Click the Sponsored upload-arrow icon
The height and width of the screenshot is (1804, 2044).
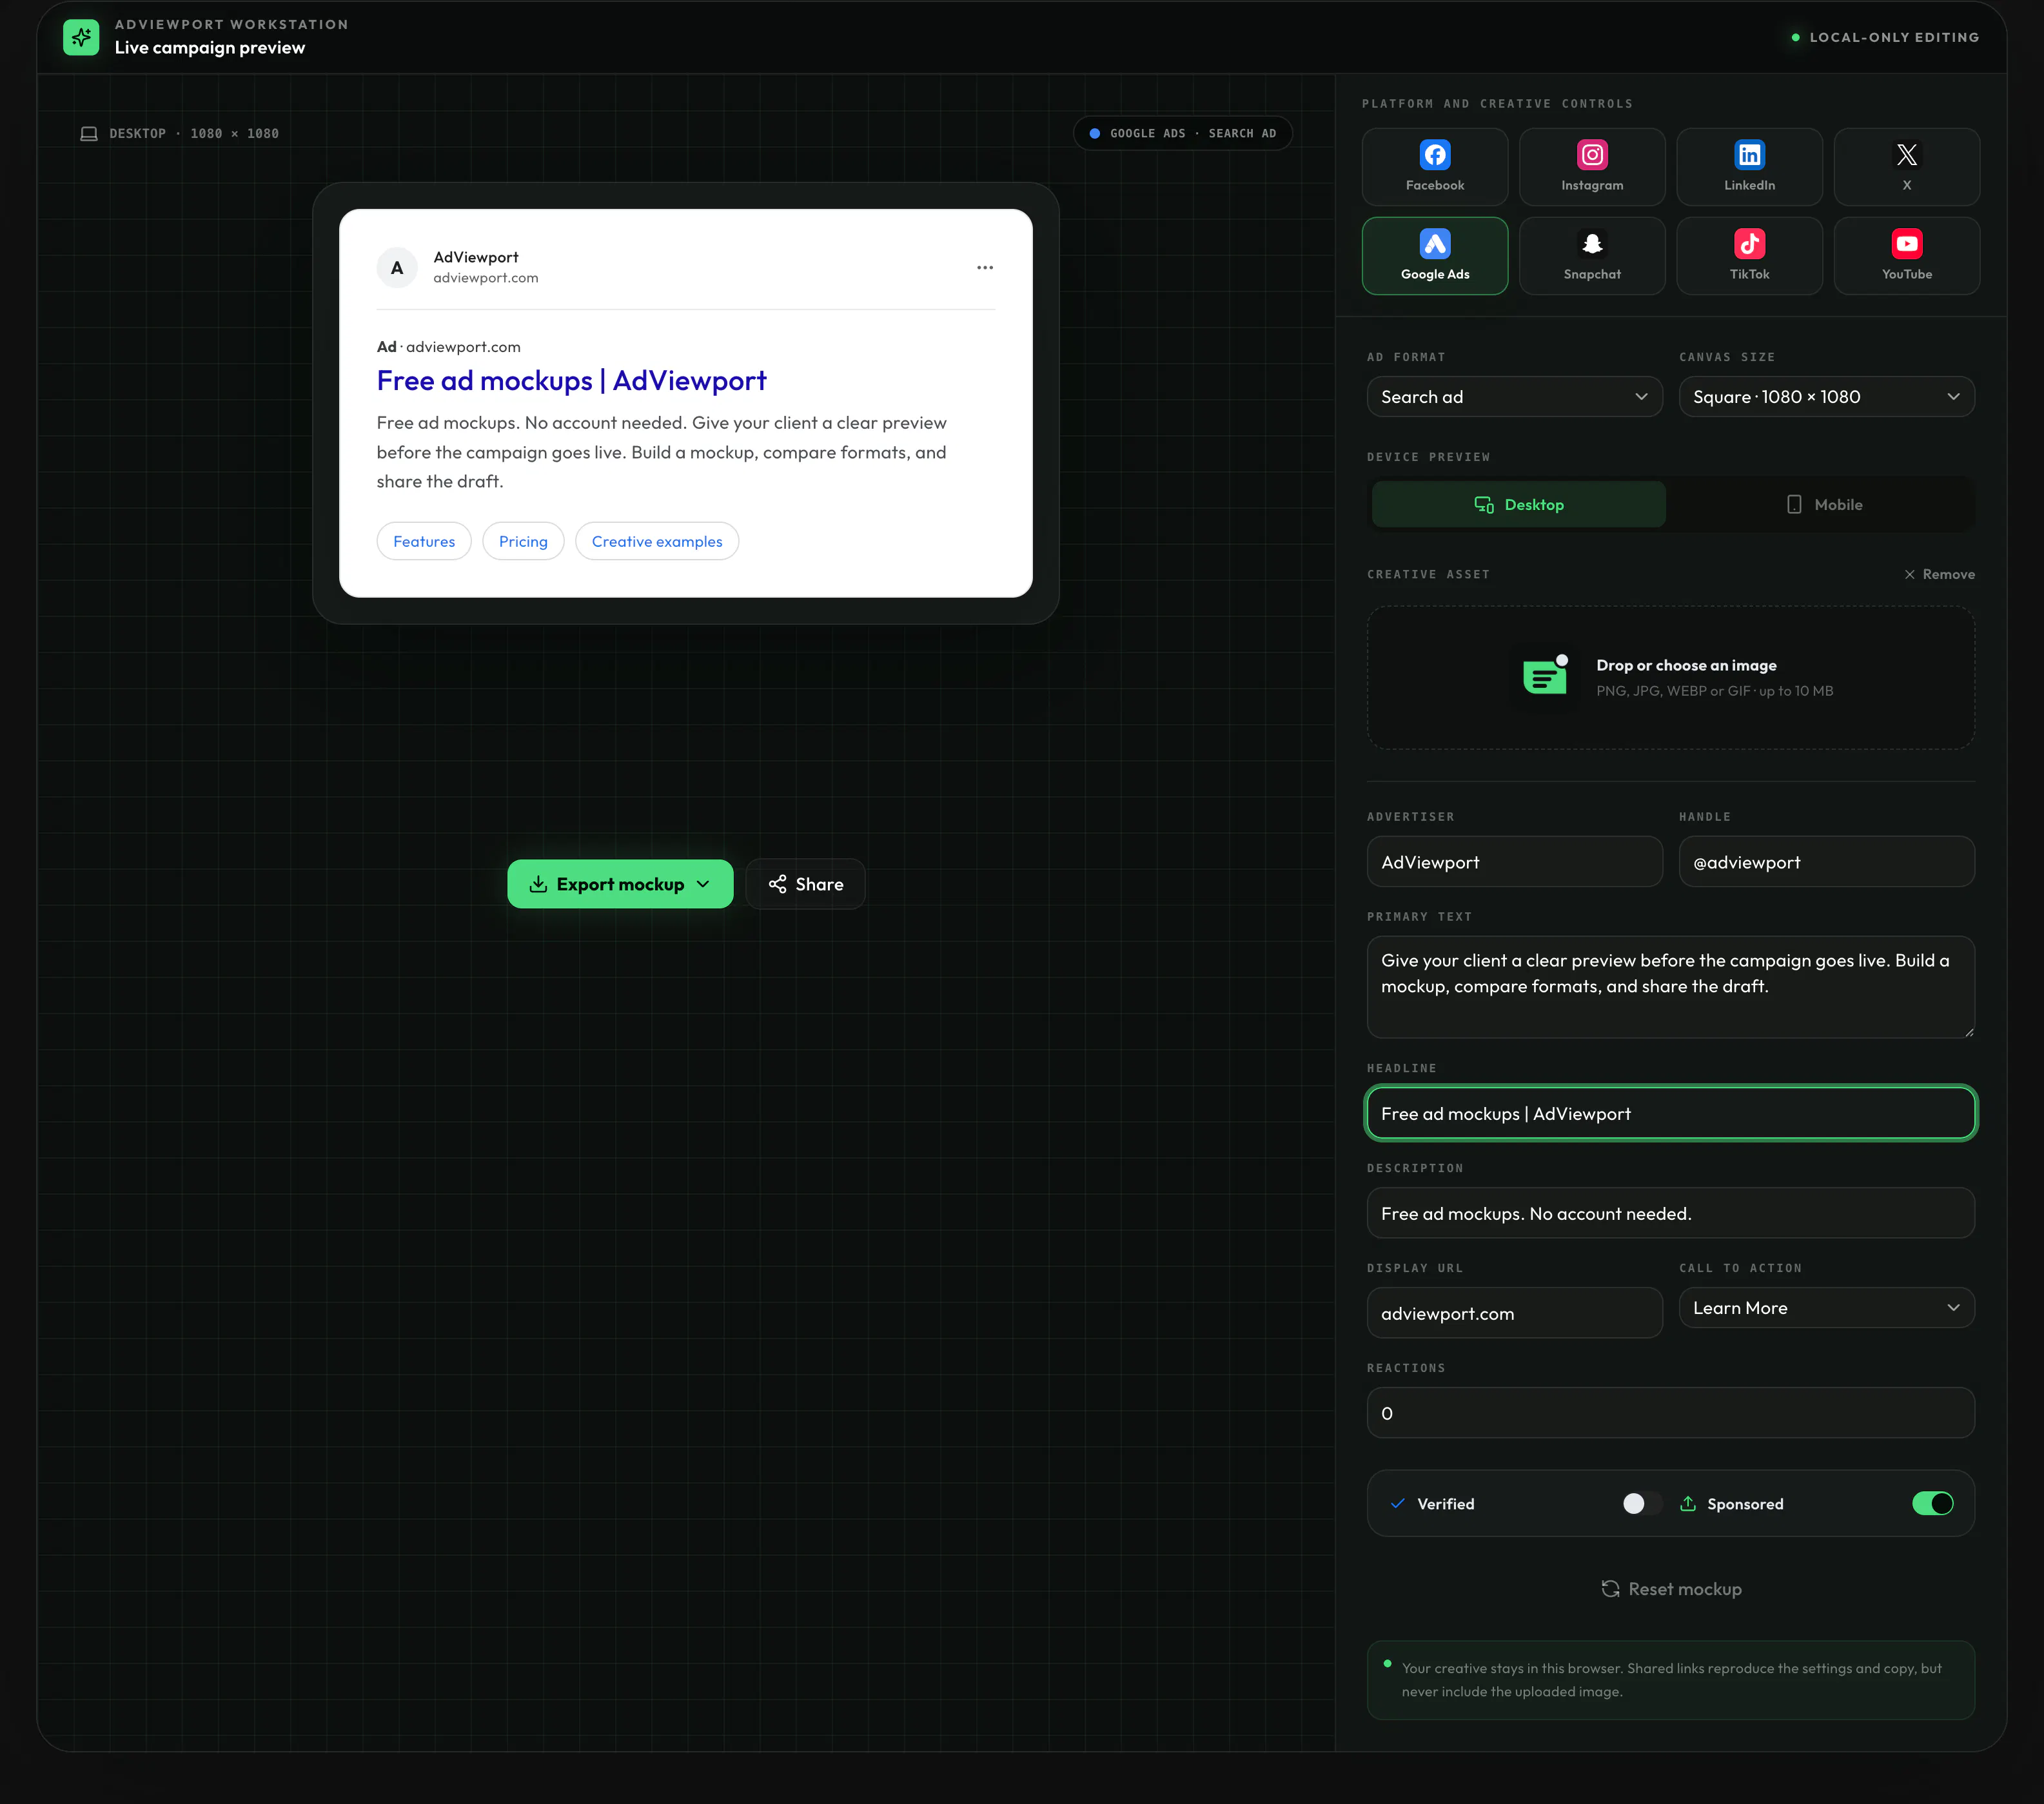point(1687,1503)
